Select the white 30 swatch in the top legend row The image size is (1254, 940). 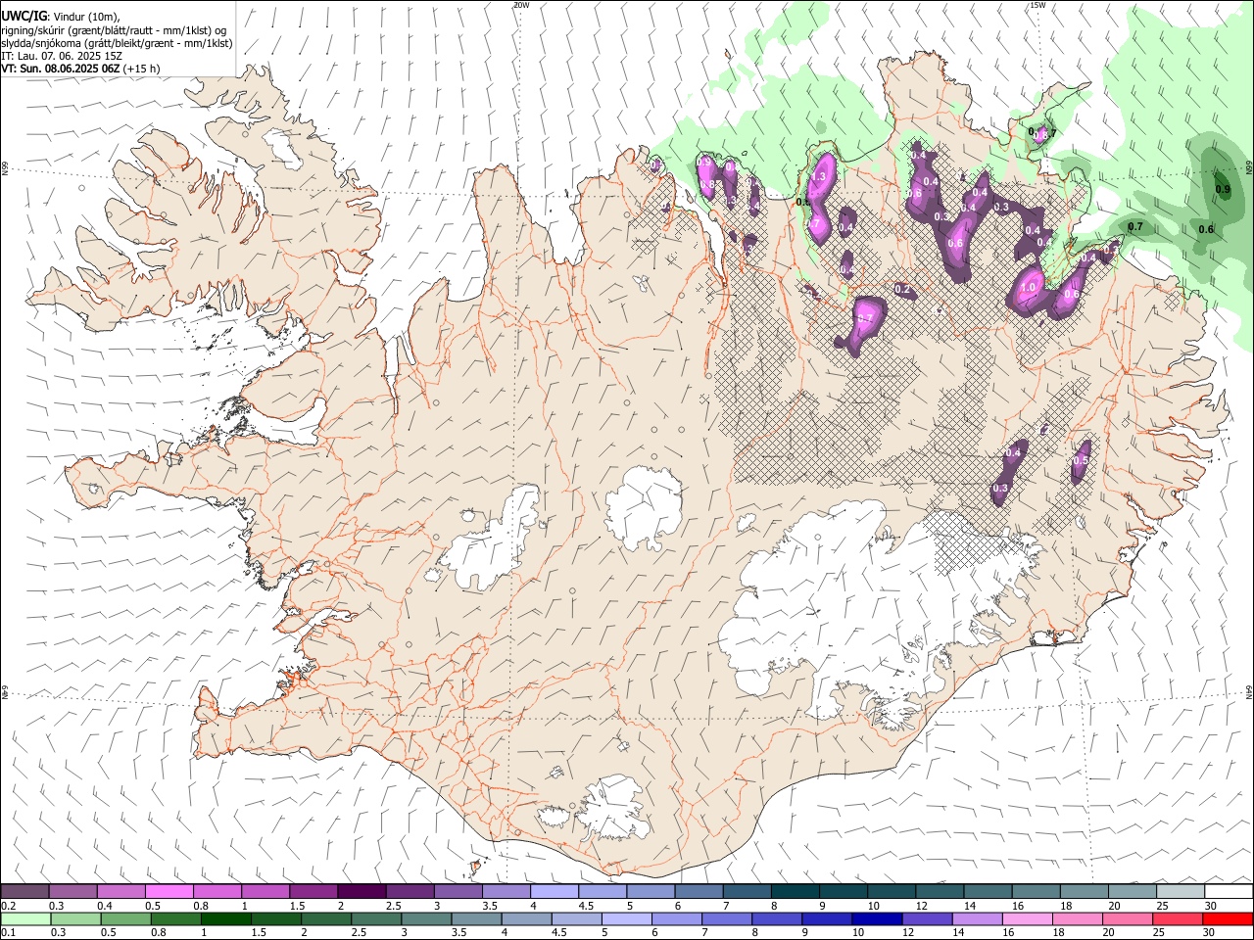(x=1229, y=892)
